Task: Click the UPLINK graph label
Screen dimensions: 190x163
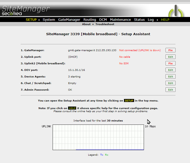Action: pyautogui.click(x=46, y=126)
